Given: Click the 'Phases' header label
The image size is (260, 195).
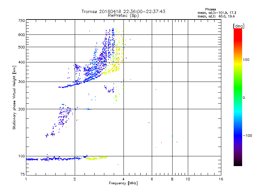Looking at the screenshot, I should [x=210, y=9].
